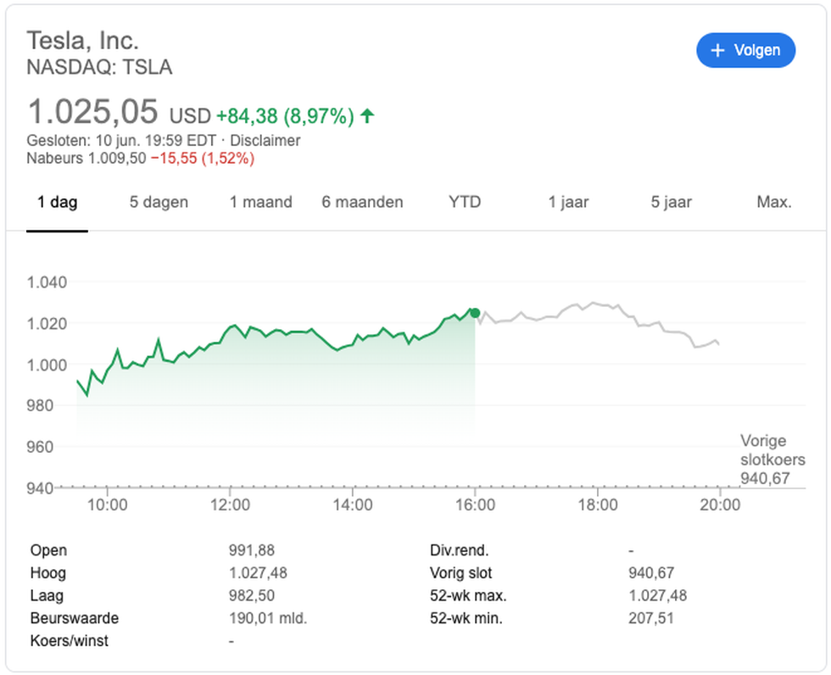
Task: Click the 12:00 label on time axis
Action: point(230,505)
